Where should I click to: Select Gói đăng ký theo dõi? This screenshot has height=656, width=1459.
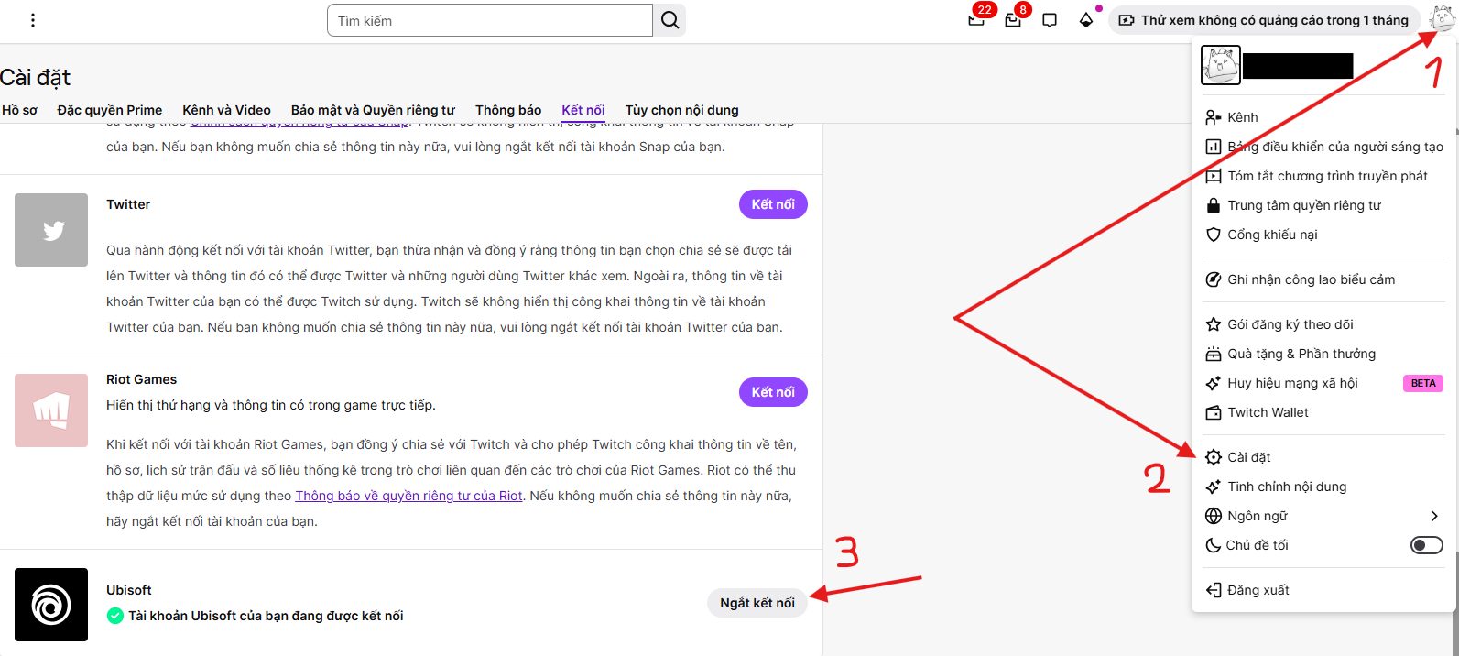pyautogui.click(x=1323, y=324)
